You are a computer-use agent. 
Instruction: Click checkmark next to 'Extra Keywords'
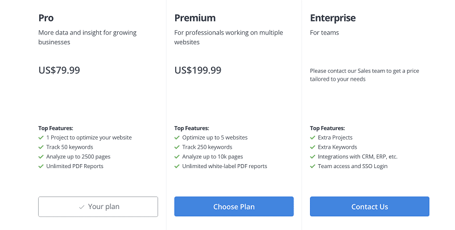[x=312, y=147]
